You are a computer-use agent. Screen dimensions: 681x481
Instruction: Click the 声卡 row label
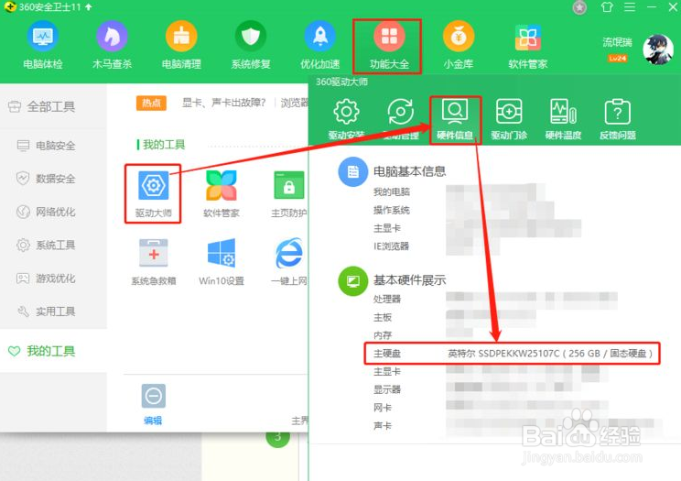pyautogui.click(x=383, y=425)
